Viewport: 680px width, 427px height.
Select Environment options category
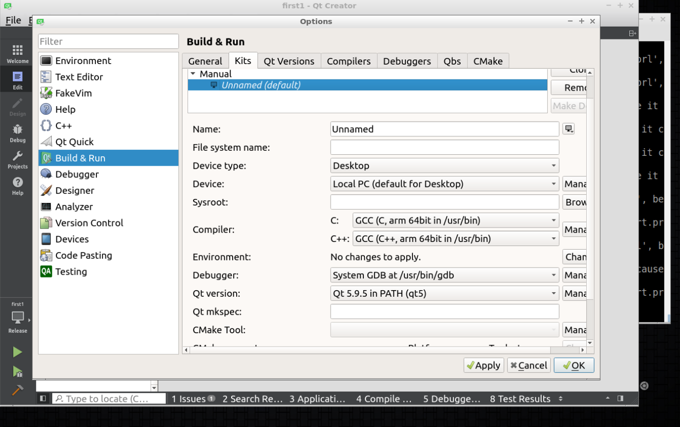[109, 60]
